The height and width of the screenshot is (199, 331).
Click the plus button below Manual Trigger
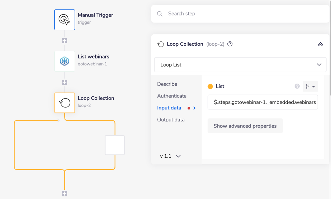(64, 40)
